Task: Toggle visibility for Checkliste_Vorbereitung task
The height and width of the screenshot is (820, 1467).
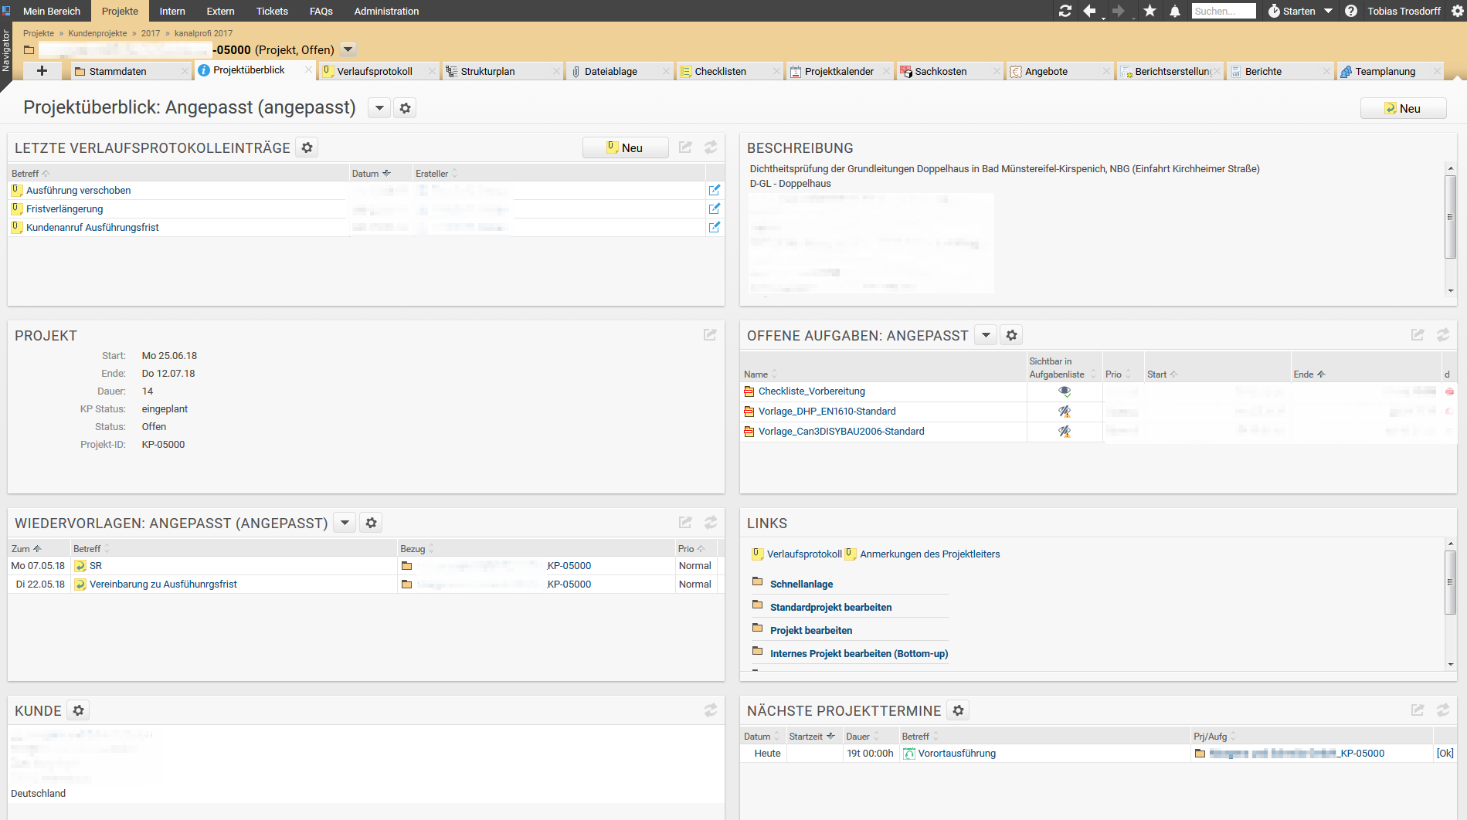Action: click(1064, 391)
